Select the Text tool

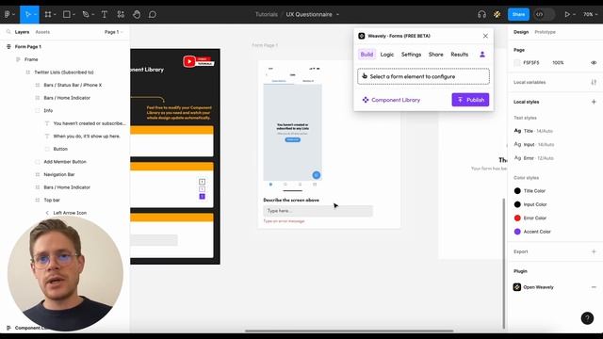pyautogui.click(x=105, y=14)
